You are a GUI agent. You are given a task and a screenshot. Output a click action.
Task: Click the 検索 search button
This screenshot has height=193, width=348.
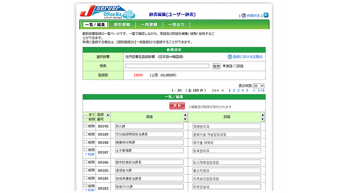click(x=217, y=66)
